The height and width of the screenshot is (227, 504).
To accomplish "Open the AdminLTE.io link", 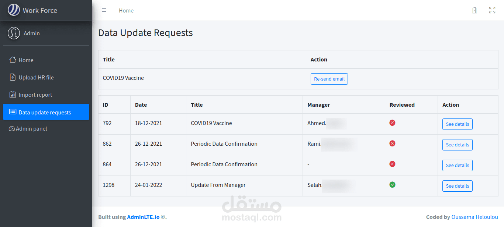I will (143, 217).
